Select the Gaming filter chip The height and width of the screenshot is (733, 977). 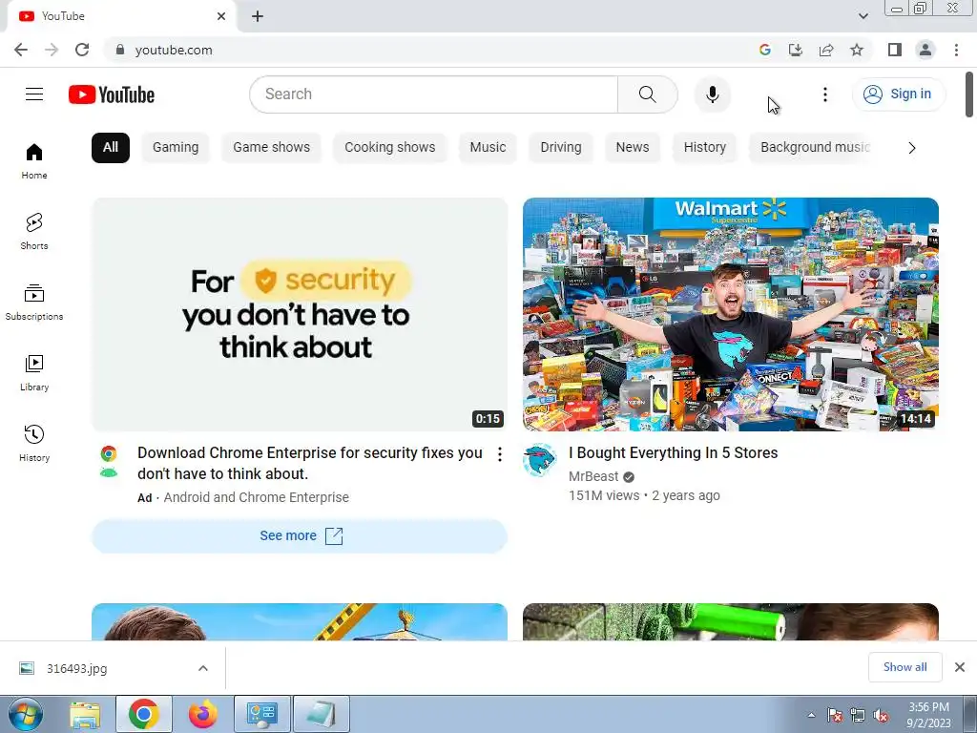[x=176, y=148]
